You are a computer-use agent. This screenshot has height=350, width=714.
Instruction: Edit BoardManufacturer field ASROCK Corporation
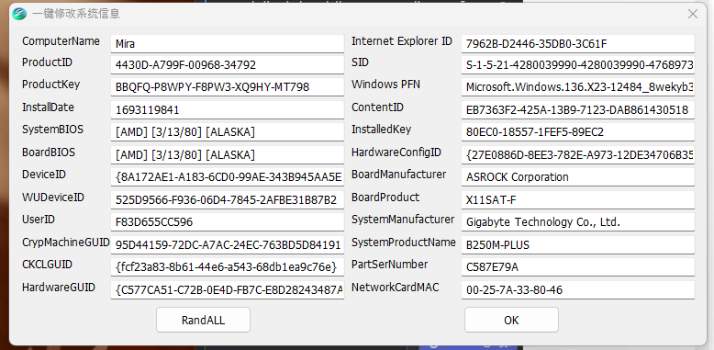click(578, 176)
